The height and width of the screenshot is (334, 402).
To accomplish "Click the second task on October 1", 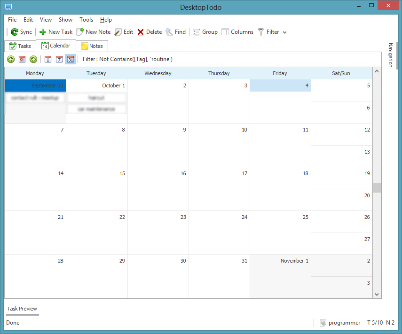I will coord(97,109).
